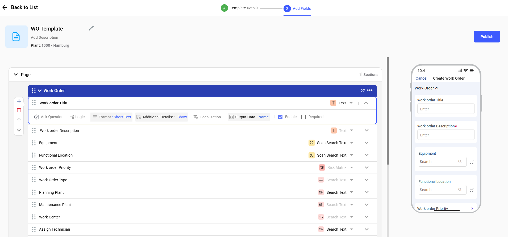Open the type dropdown for Work order Title
This screenshot has width=508, height=237.
pyautogui.click(x=351, y=103)
